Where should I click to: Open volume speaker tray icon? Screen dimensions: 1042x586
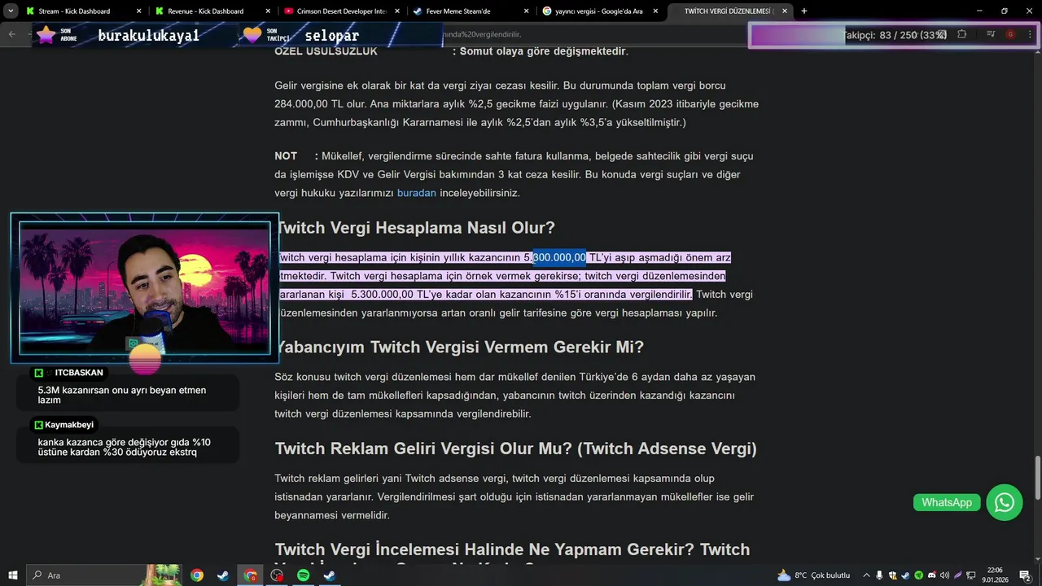[944, 575]
